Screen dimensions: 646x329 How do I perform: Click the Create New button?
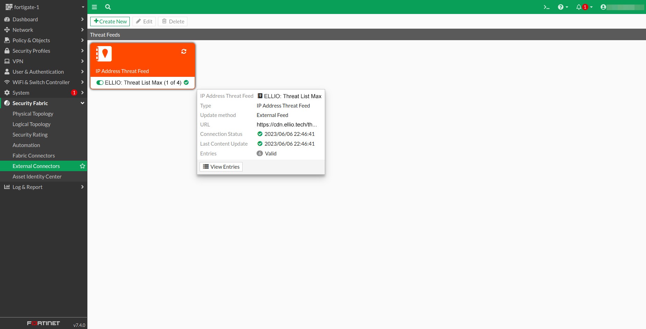110,22
